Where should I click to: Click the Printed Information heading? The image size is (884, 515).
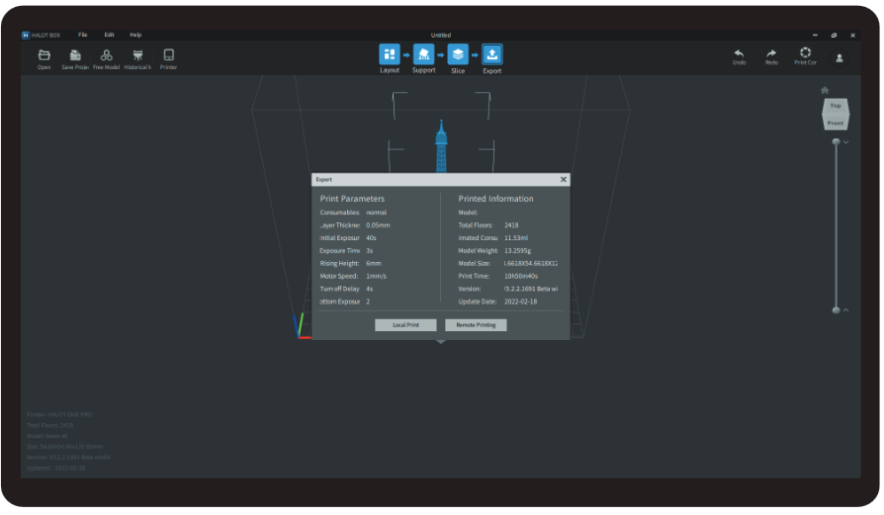pyautogui.click(x=495, y=199)
